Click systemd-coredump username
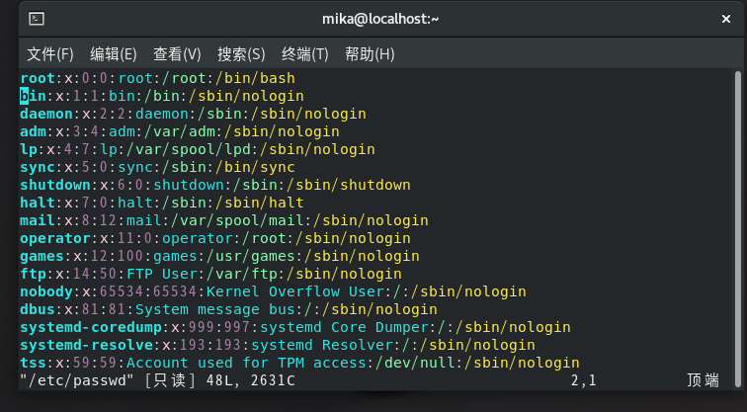 91,327
